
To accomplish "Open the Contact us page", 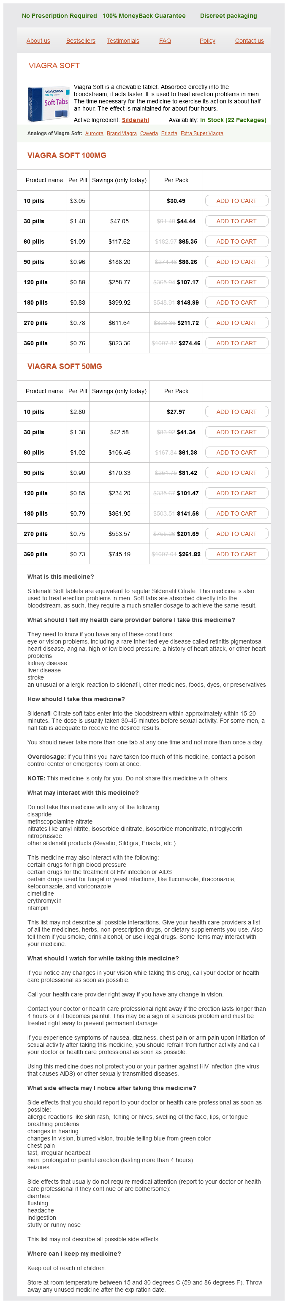I will 249,41.
